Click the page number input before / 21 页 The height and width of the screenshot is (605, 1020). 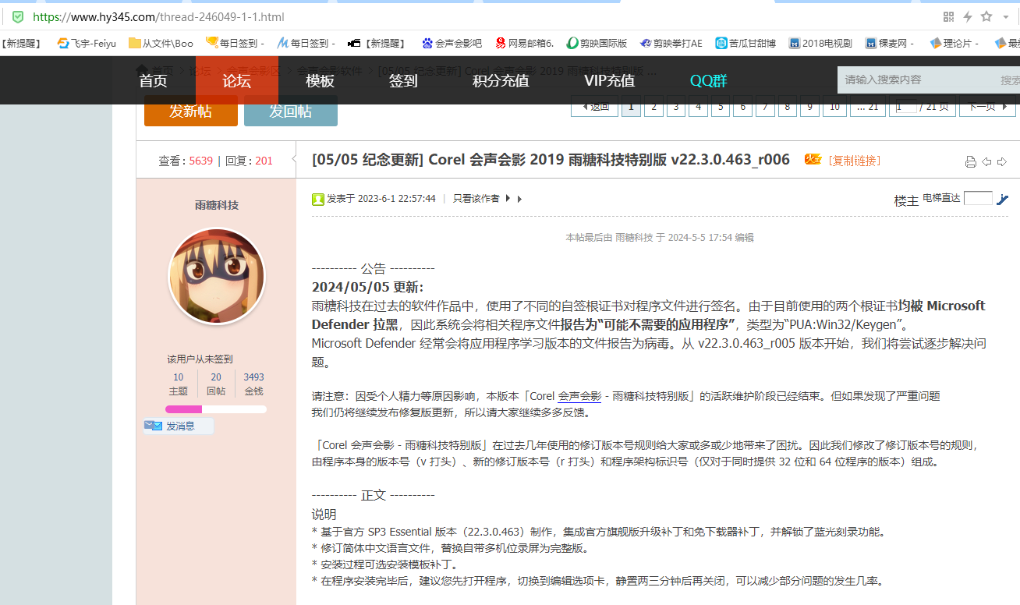(x=906, y=107)
